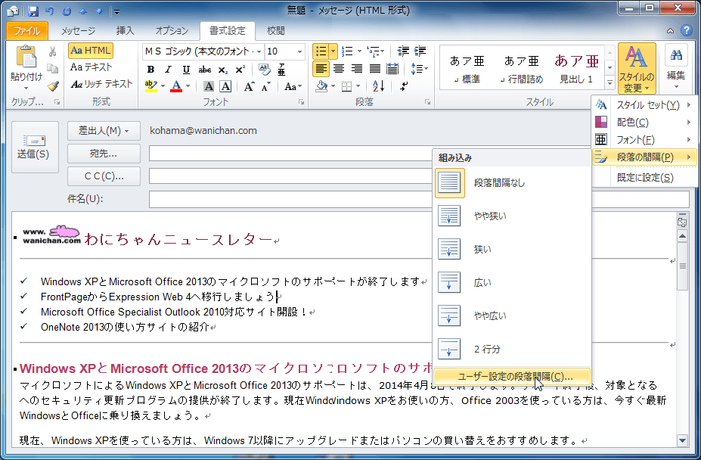The width and height of the screenshot is (701, 460).
Task: Click the phonetic guide (ruby) icon
Action: (x=281, y=70)
